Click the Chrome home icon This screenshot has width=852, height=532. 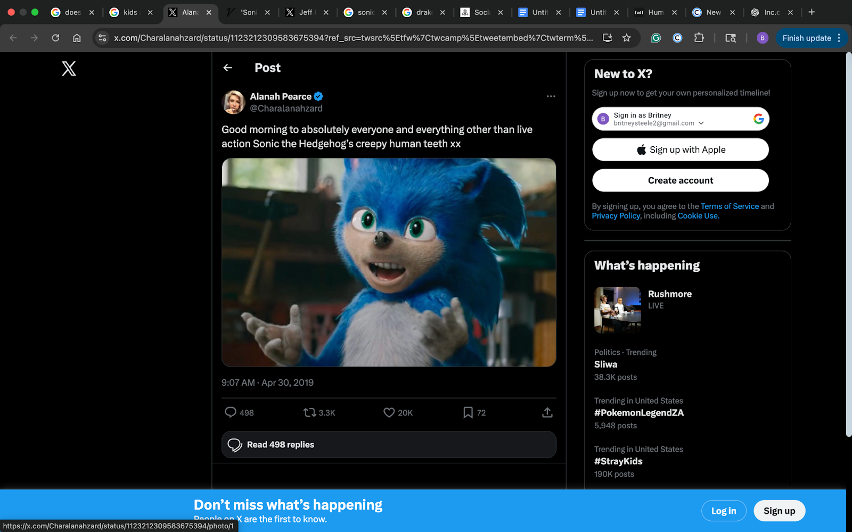point(77,38)
